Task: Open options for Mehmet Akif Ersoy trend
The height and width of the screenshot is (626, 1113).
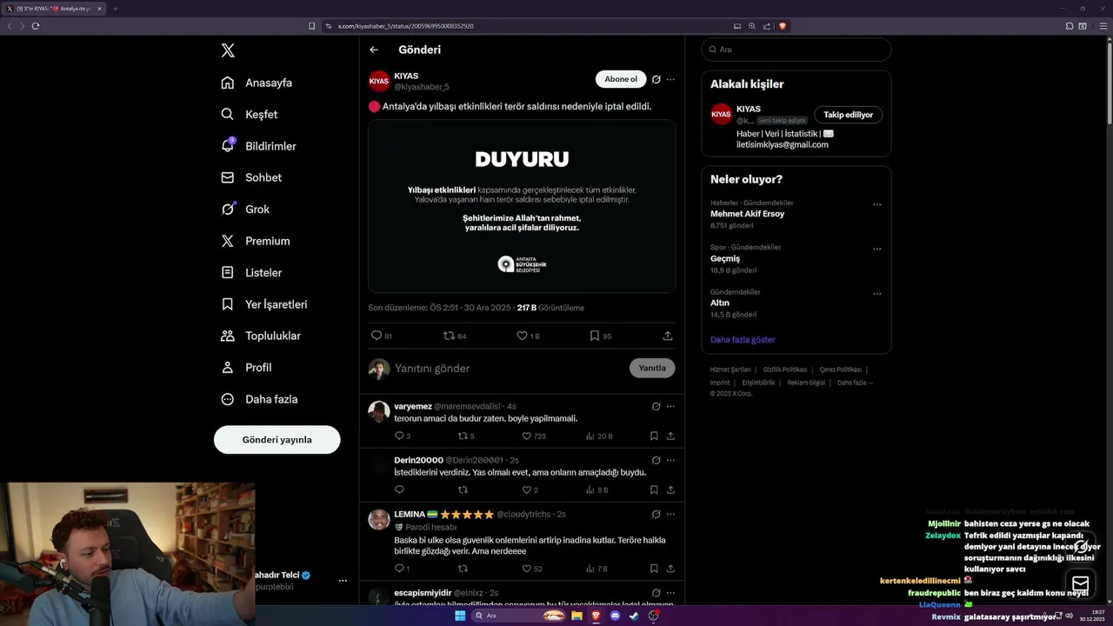Action: [x=876, y=205]
